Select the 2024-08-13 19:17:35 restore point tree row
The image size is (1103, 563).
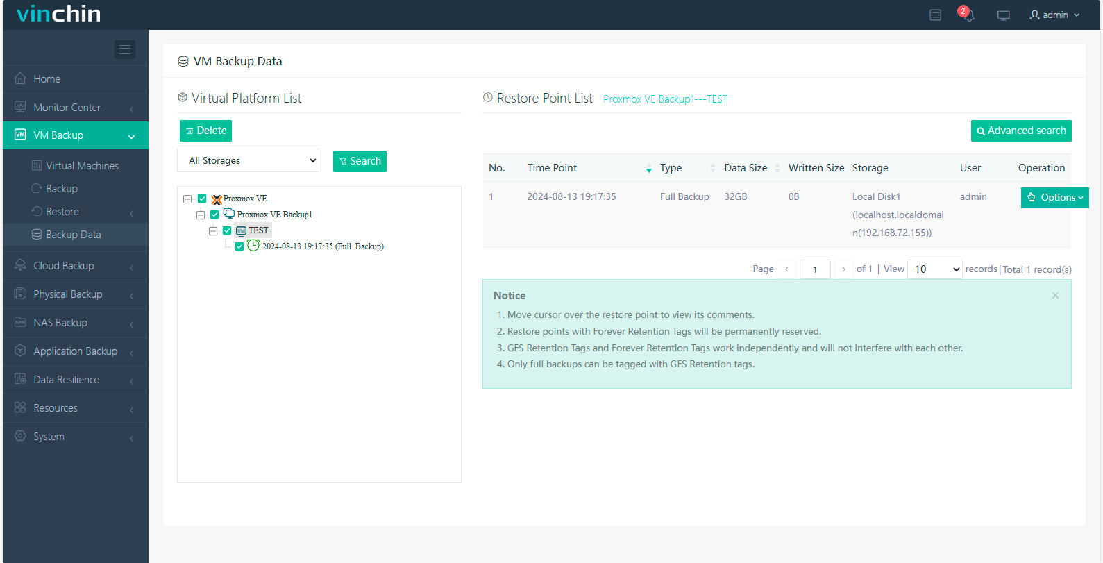(x=323, y=246)
